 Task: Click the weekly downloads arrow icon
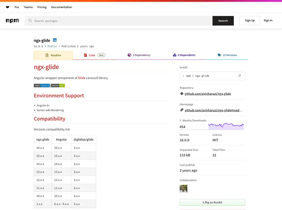180,121
